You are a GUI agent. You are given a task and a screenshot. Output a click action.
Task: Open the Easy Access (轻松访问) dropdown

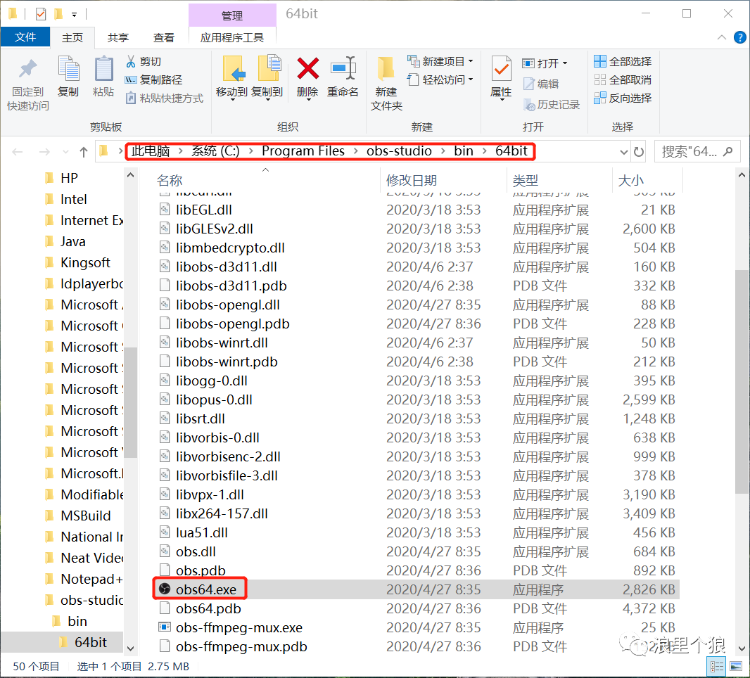click(440, 79)
